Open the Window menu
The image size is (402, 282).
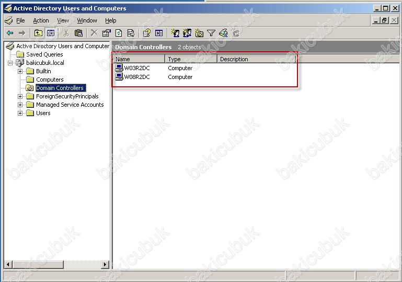point(87,20)
